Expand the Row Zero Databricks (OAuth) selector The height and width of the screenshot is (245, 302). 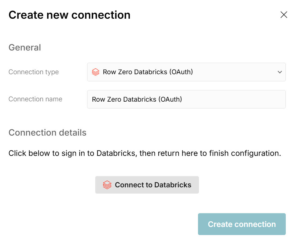click(186, 72)
